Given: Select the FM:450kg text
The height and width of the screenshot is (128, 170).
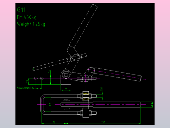Looking at the screenshot, I should tap(26, 17).
